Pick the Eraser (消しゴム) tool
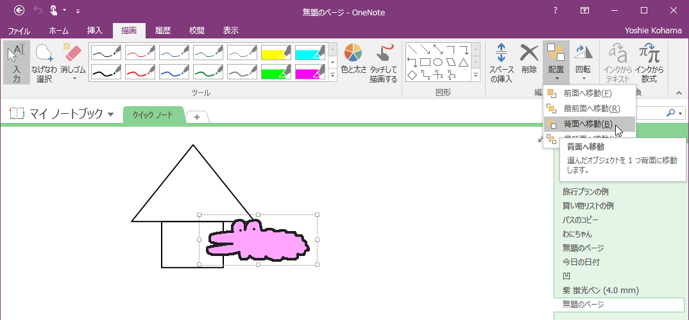Image resolution: width=689 pixels, height=320 pixels. point(72,58)
